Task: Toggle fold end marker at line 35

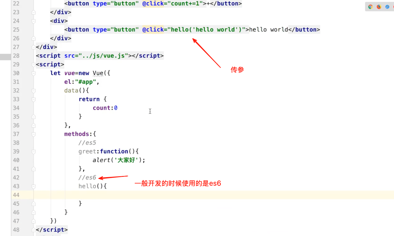Action: (33, 117)
